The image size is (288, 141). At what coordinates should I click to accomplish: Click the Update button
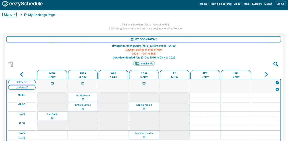[22, 88]
